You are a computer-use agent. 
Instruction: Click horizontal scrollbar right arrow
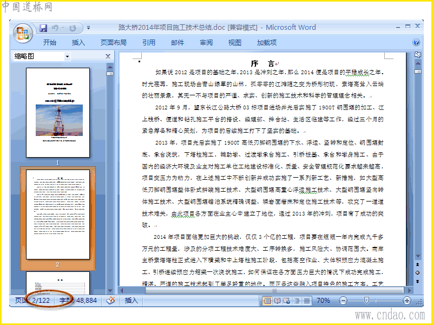click(410, 290)
